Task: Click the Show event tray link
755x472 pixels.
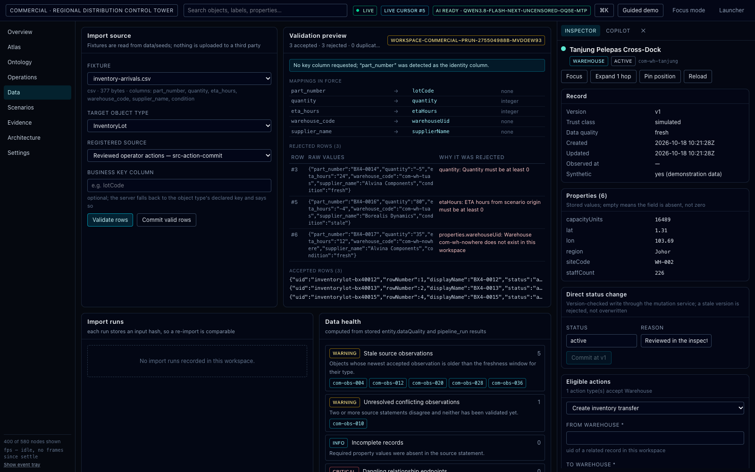Action: 22,465
